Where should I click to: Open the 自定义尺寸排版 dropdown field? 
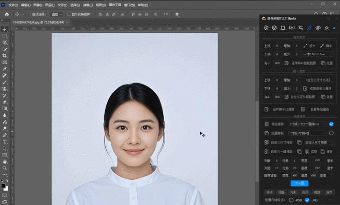coord(319,142)
